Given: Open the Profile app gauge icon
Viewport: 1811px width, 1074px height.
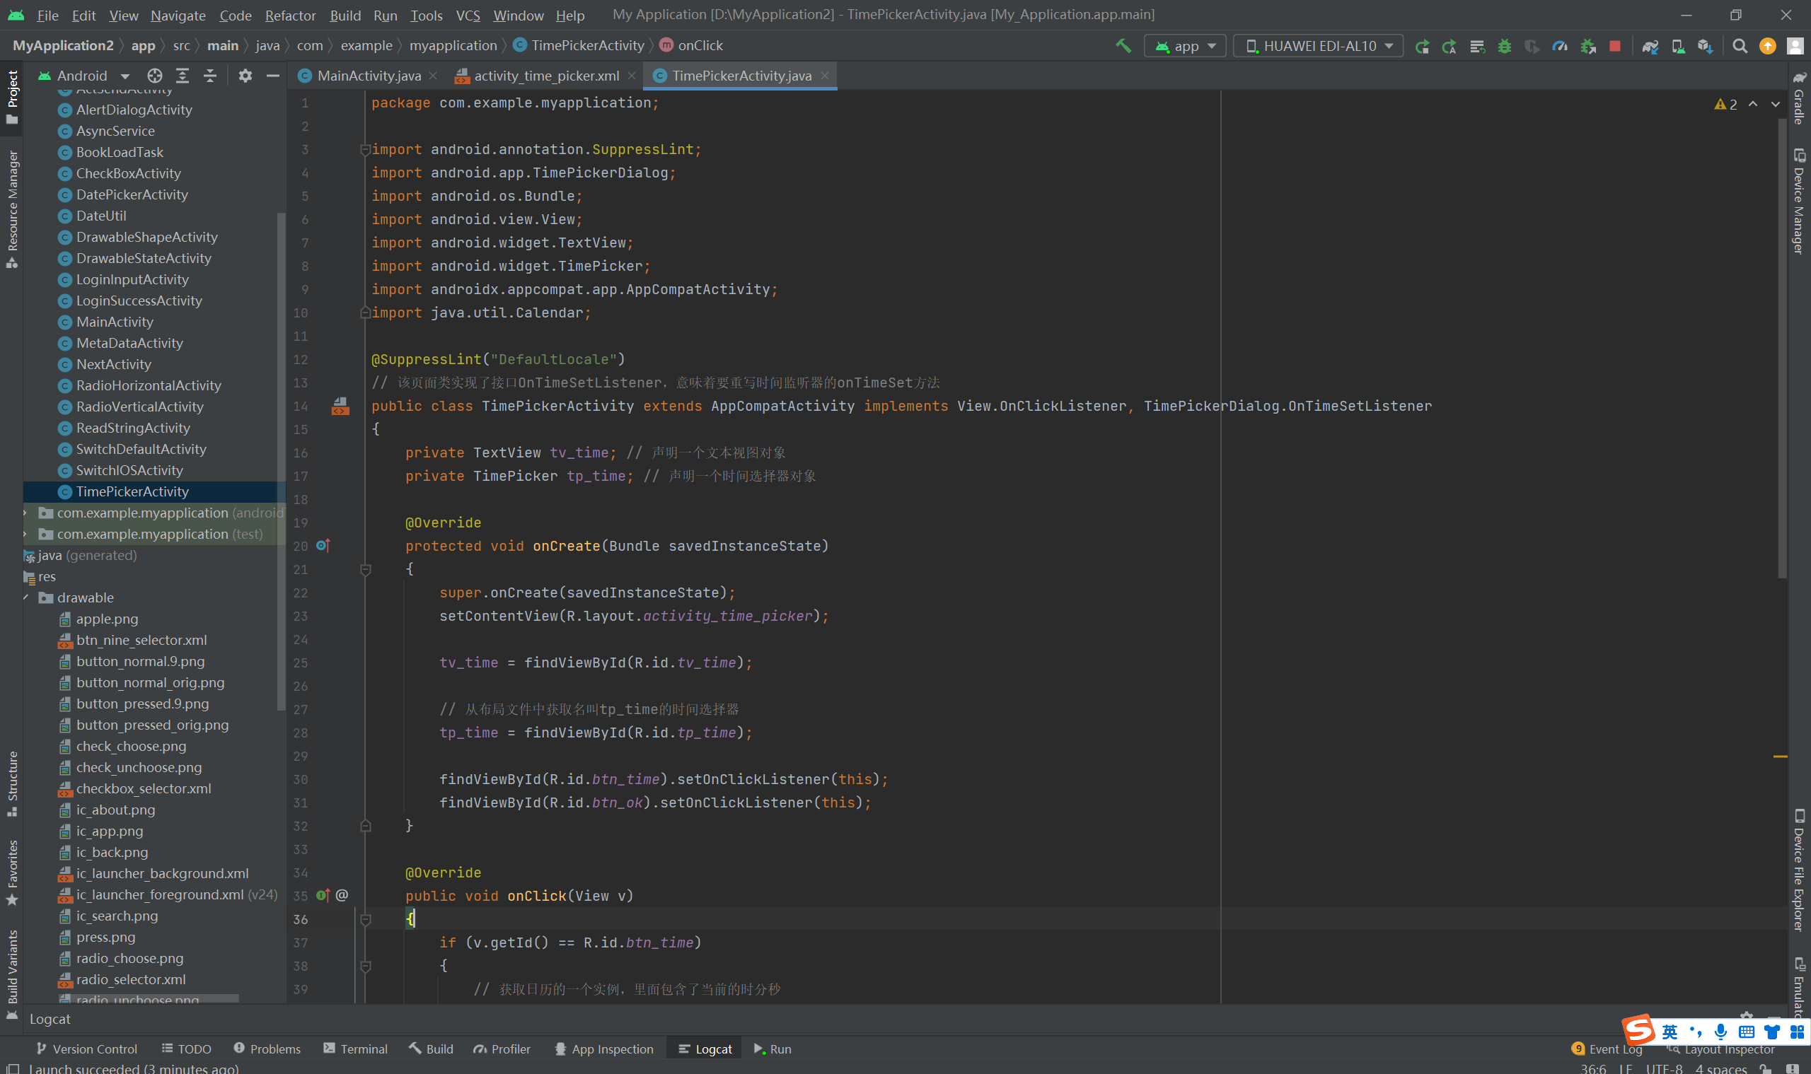Looking at the screenshot, I should pyautogui.click(x=1560, y=45).
